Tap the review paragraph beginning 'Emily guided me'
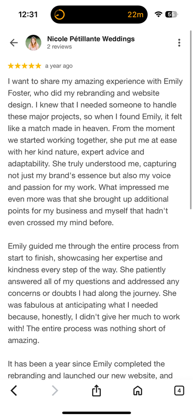Screen dimensions: 193x418 tap(94, 293)
